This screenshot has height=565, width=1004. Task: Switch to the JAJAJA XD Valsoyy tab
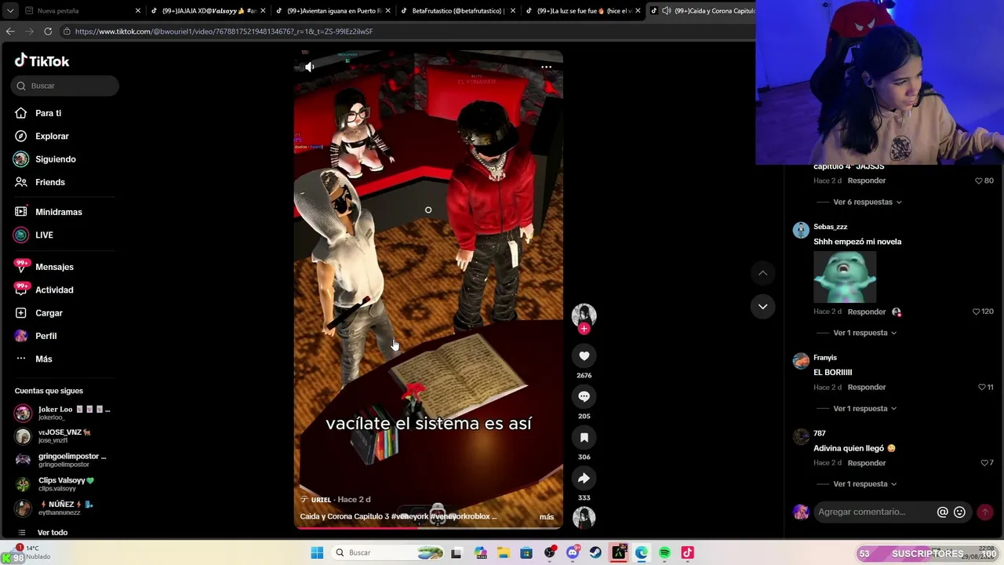[x=208, y=11]
